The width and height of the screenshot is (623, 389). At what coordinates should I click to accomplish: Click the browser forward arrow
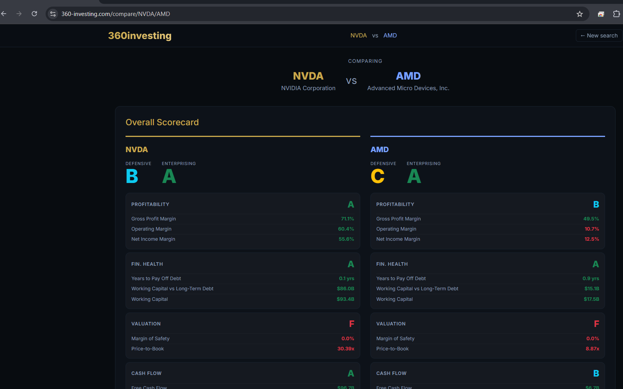[19, 14]
